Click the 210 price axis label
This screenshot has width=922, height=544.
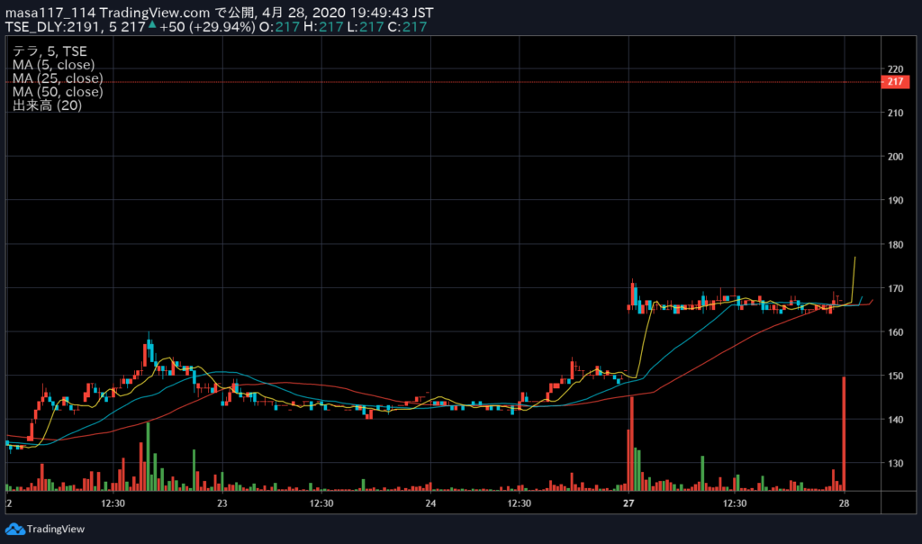pos(896,113)
